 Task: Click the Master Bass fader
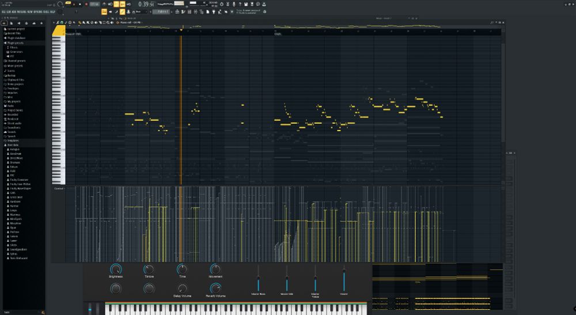(x=258, y=279)
